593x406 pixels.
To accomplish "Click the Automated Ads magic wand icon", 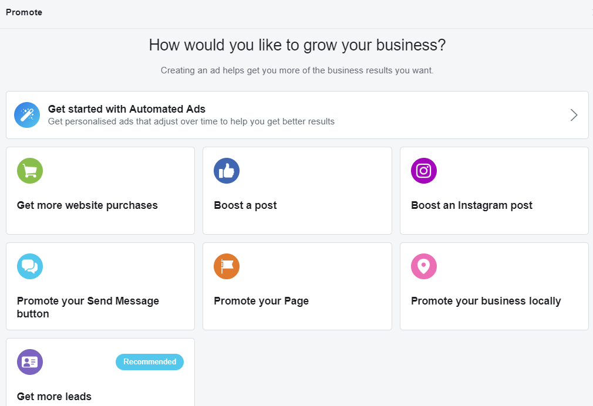I will click(27, 115).
